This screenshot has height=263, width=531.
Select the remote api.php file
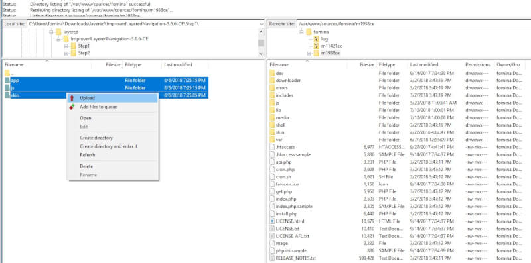coord(284,162)
